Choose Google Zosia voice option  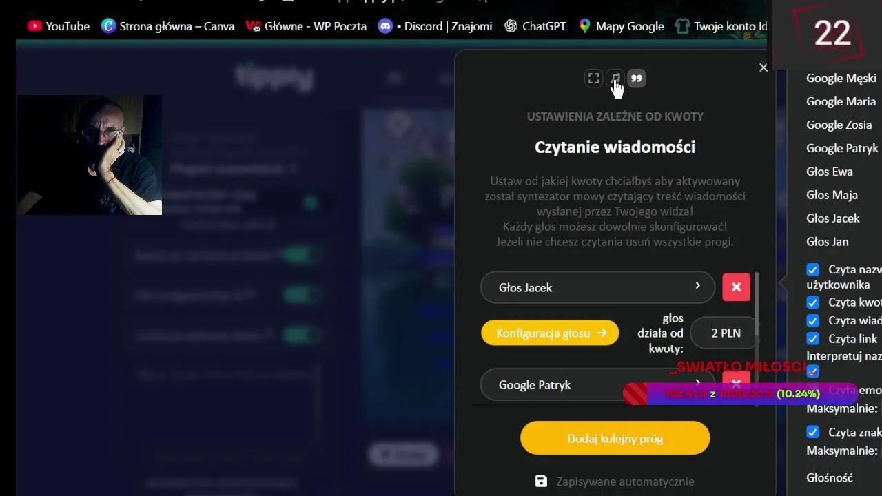839,125
